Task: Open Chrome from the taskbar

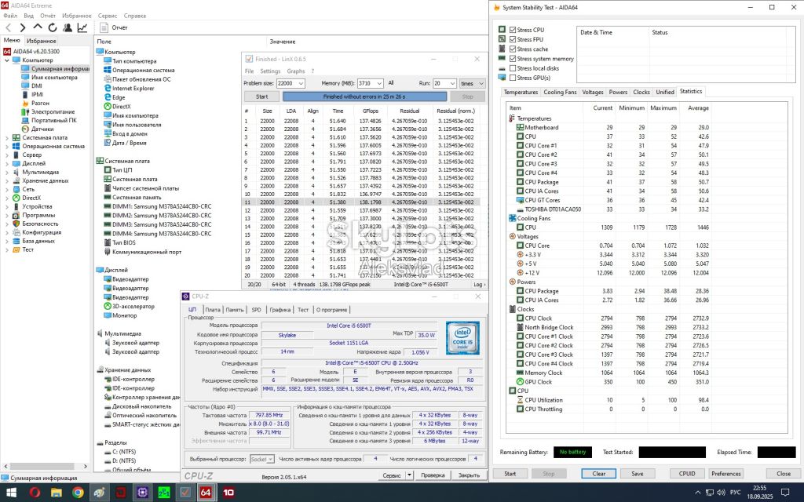Action: [78, 493]
